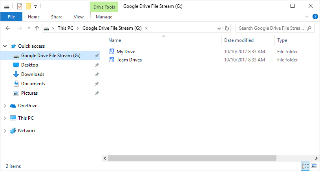The width and height of the screenshot is (320, 171).
Task: Click the Search Google Drive File Stream box
Action: point(272,28)
